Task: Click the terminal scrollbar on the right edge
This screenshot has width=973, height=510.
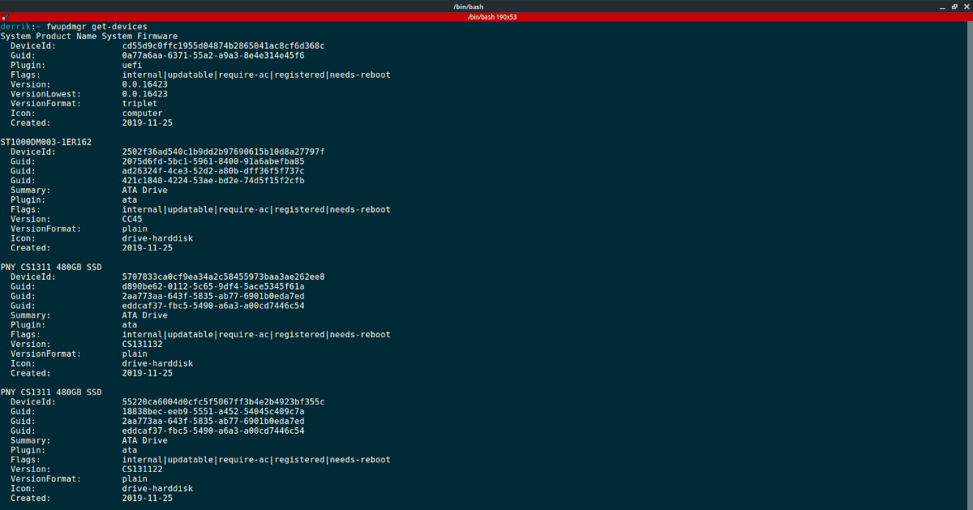Action: pyautogui.click(x=970, y=265)
